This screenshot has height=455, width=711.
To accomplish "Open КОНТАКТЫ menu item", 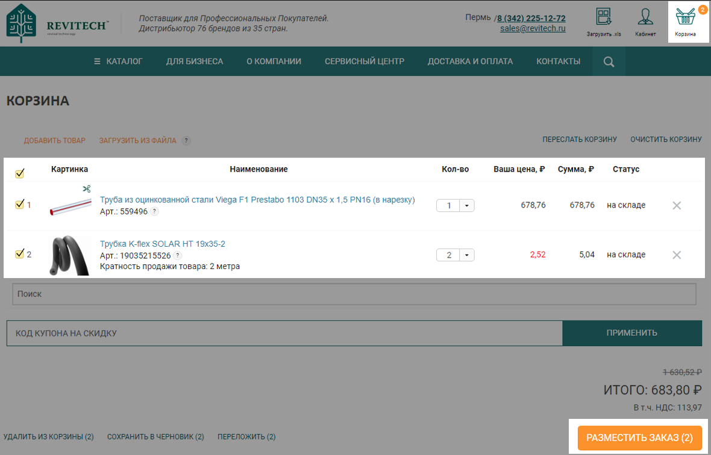I will pos(558,61).
